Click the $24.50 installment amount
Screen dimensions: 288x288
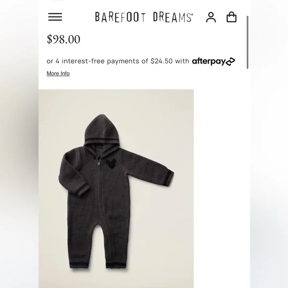pyautogui.click(x=162, y=61)
